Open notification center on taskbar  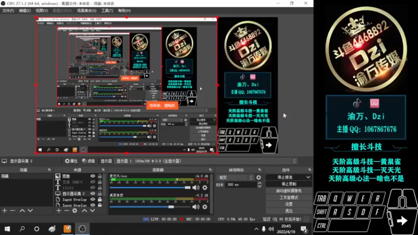tap(304, 229)
